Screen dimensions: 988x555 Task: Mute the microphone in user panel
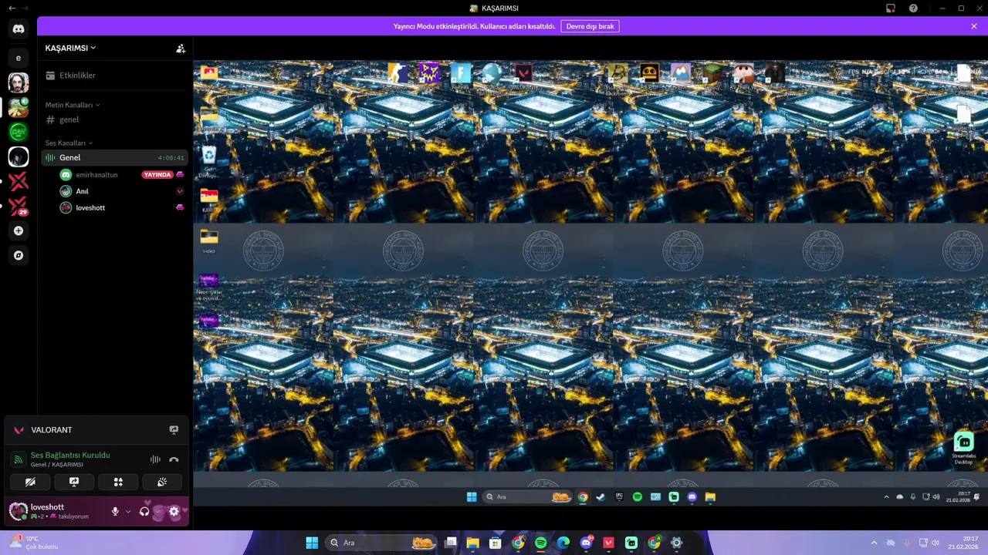click(x=115, y=511)
